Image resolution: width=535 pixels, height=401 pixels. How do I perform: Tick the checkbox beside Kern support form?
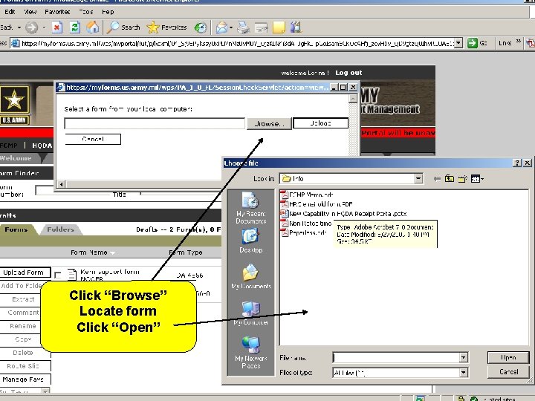click(58, 275)
